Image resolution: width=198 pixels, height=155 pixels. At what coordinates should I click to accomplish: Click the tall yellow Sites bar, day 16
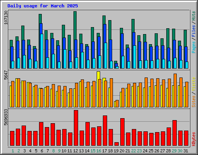98,76
